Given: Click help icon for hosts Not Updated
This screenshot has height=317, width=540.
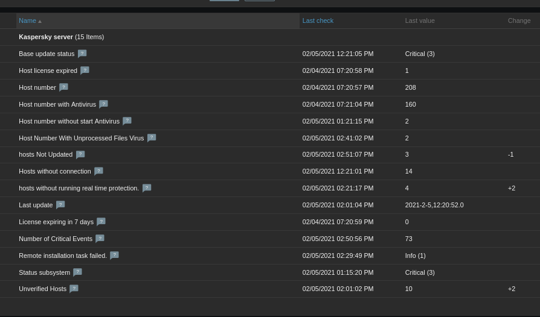Looking at the screenshot, I should (x=80, y=154).
